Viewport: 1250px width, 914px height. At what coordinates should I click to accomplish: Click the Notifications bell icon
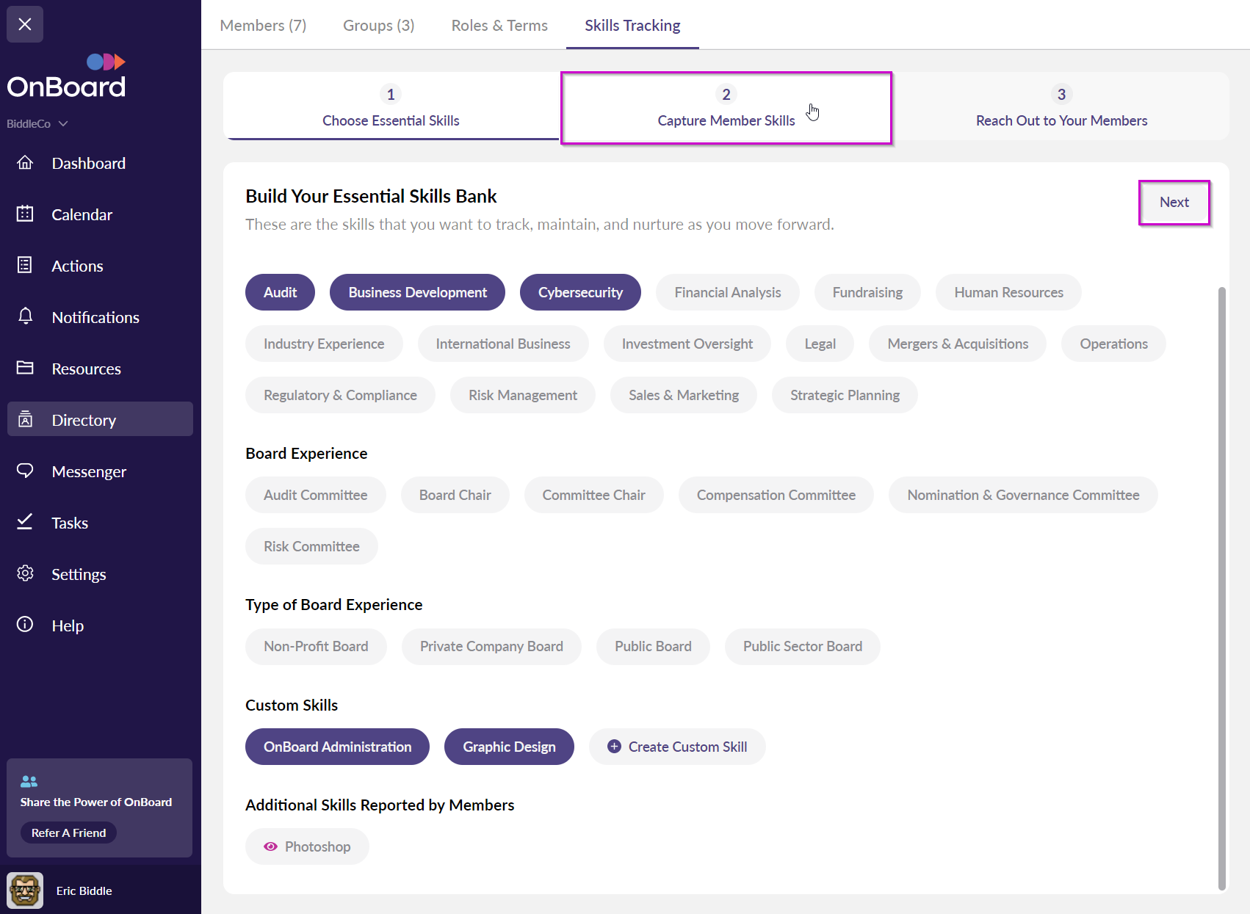pyautogui.click(x=25, y=316)
